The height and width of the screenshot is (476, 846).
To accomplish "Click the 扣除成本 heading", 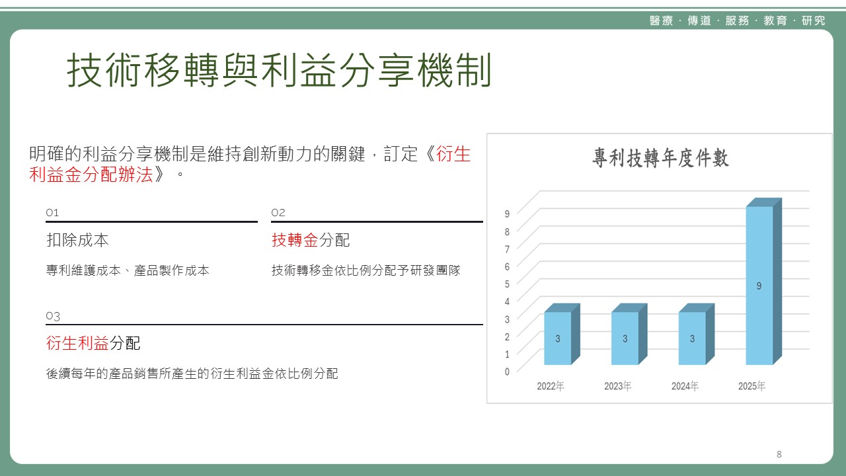I will click(77, 240).
